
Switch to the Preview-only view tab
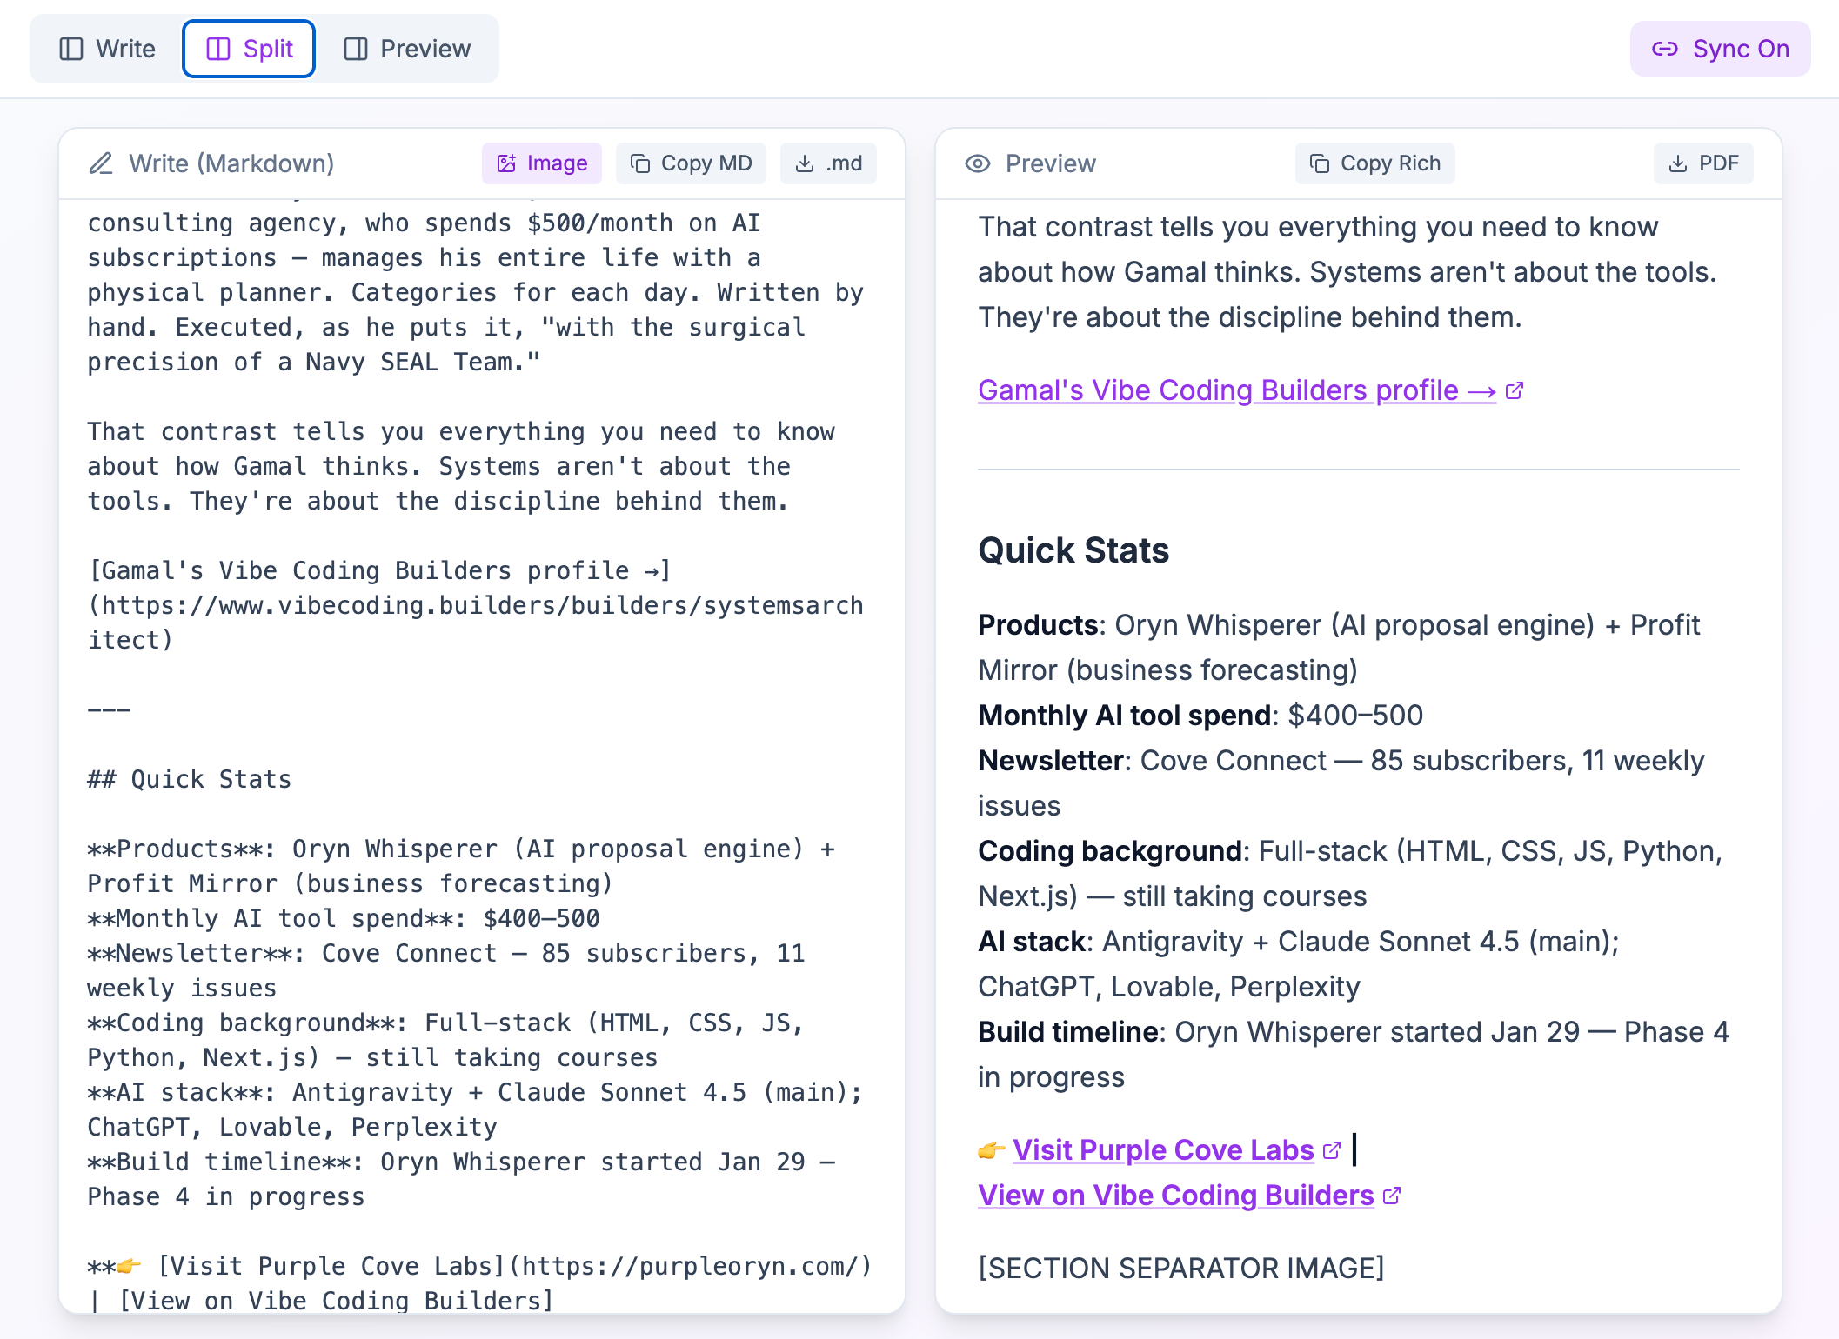click(407, 49)
